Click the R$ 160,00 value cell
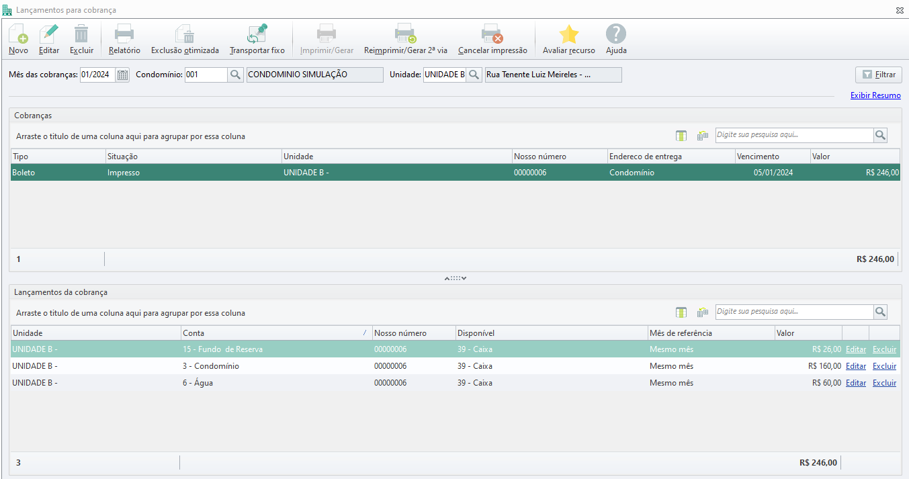This screenshot has height=479, width=909. [x=808, y=366]
